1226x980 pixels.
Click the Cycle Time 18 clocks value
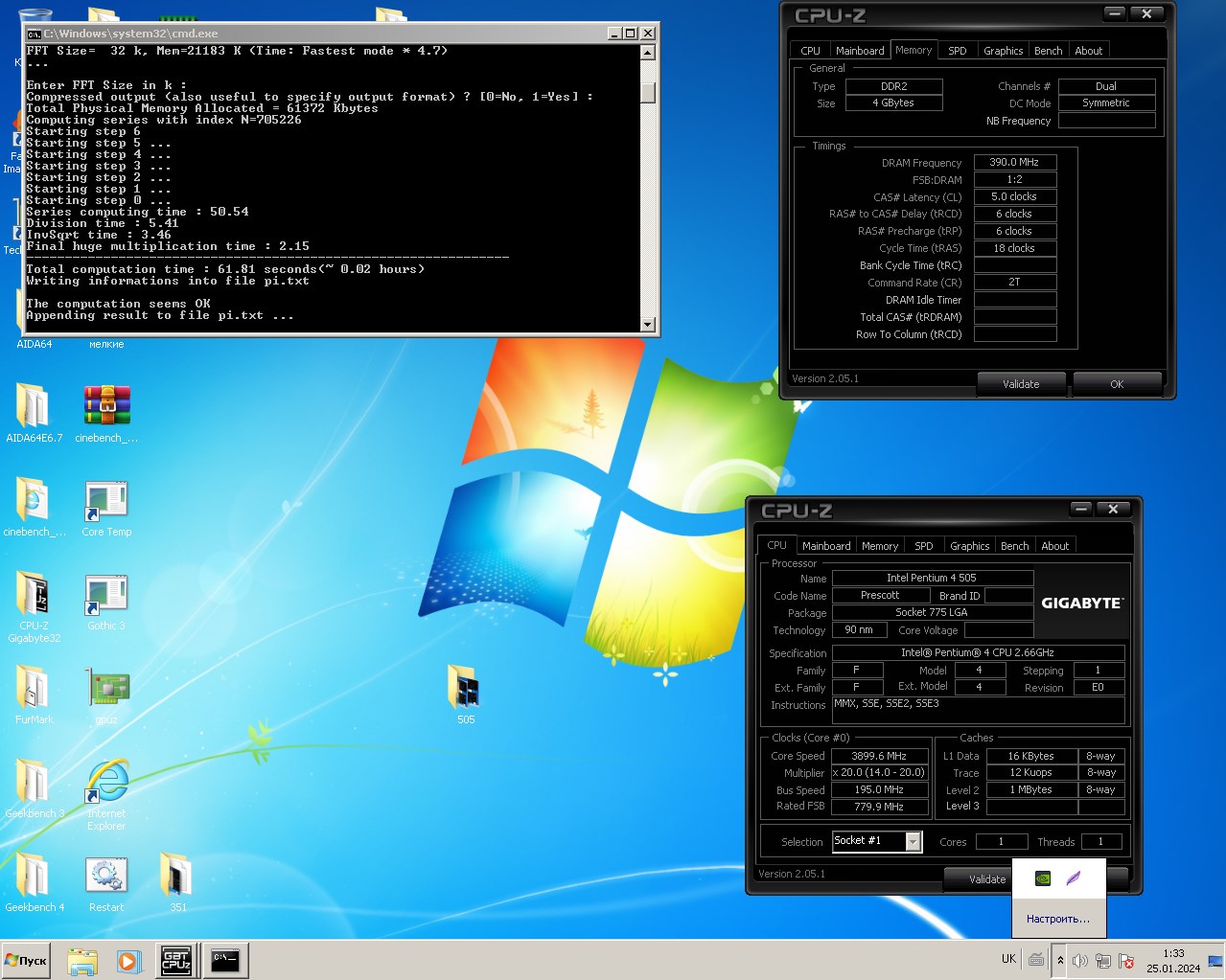tap(1015, 248)
